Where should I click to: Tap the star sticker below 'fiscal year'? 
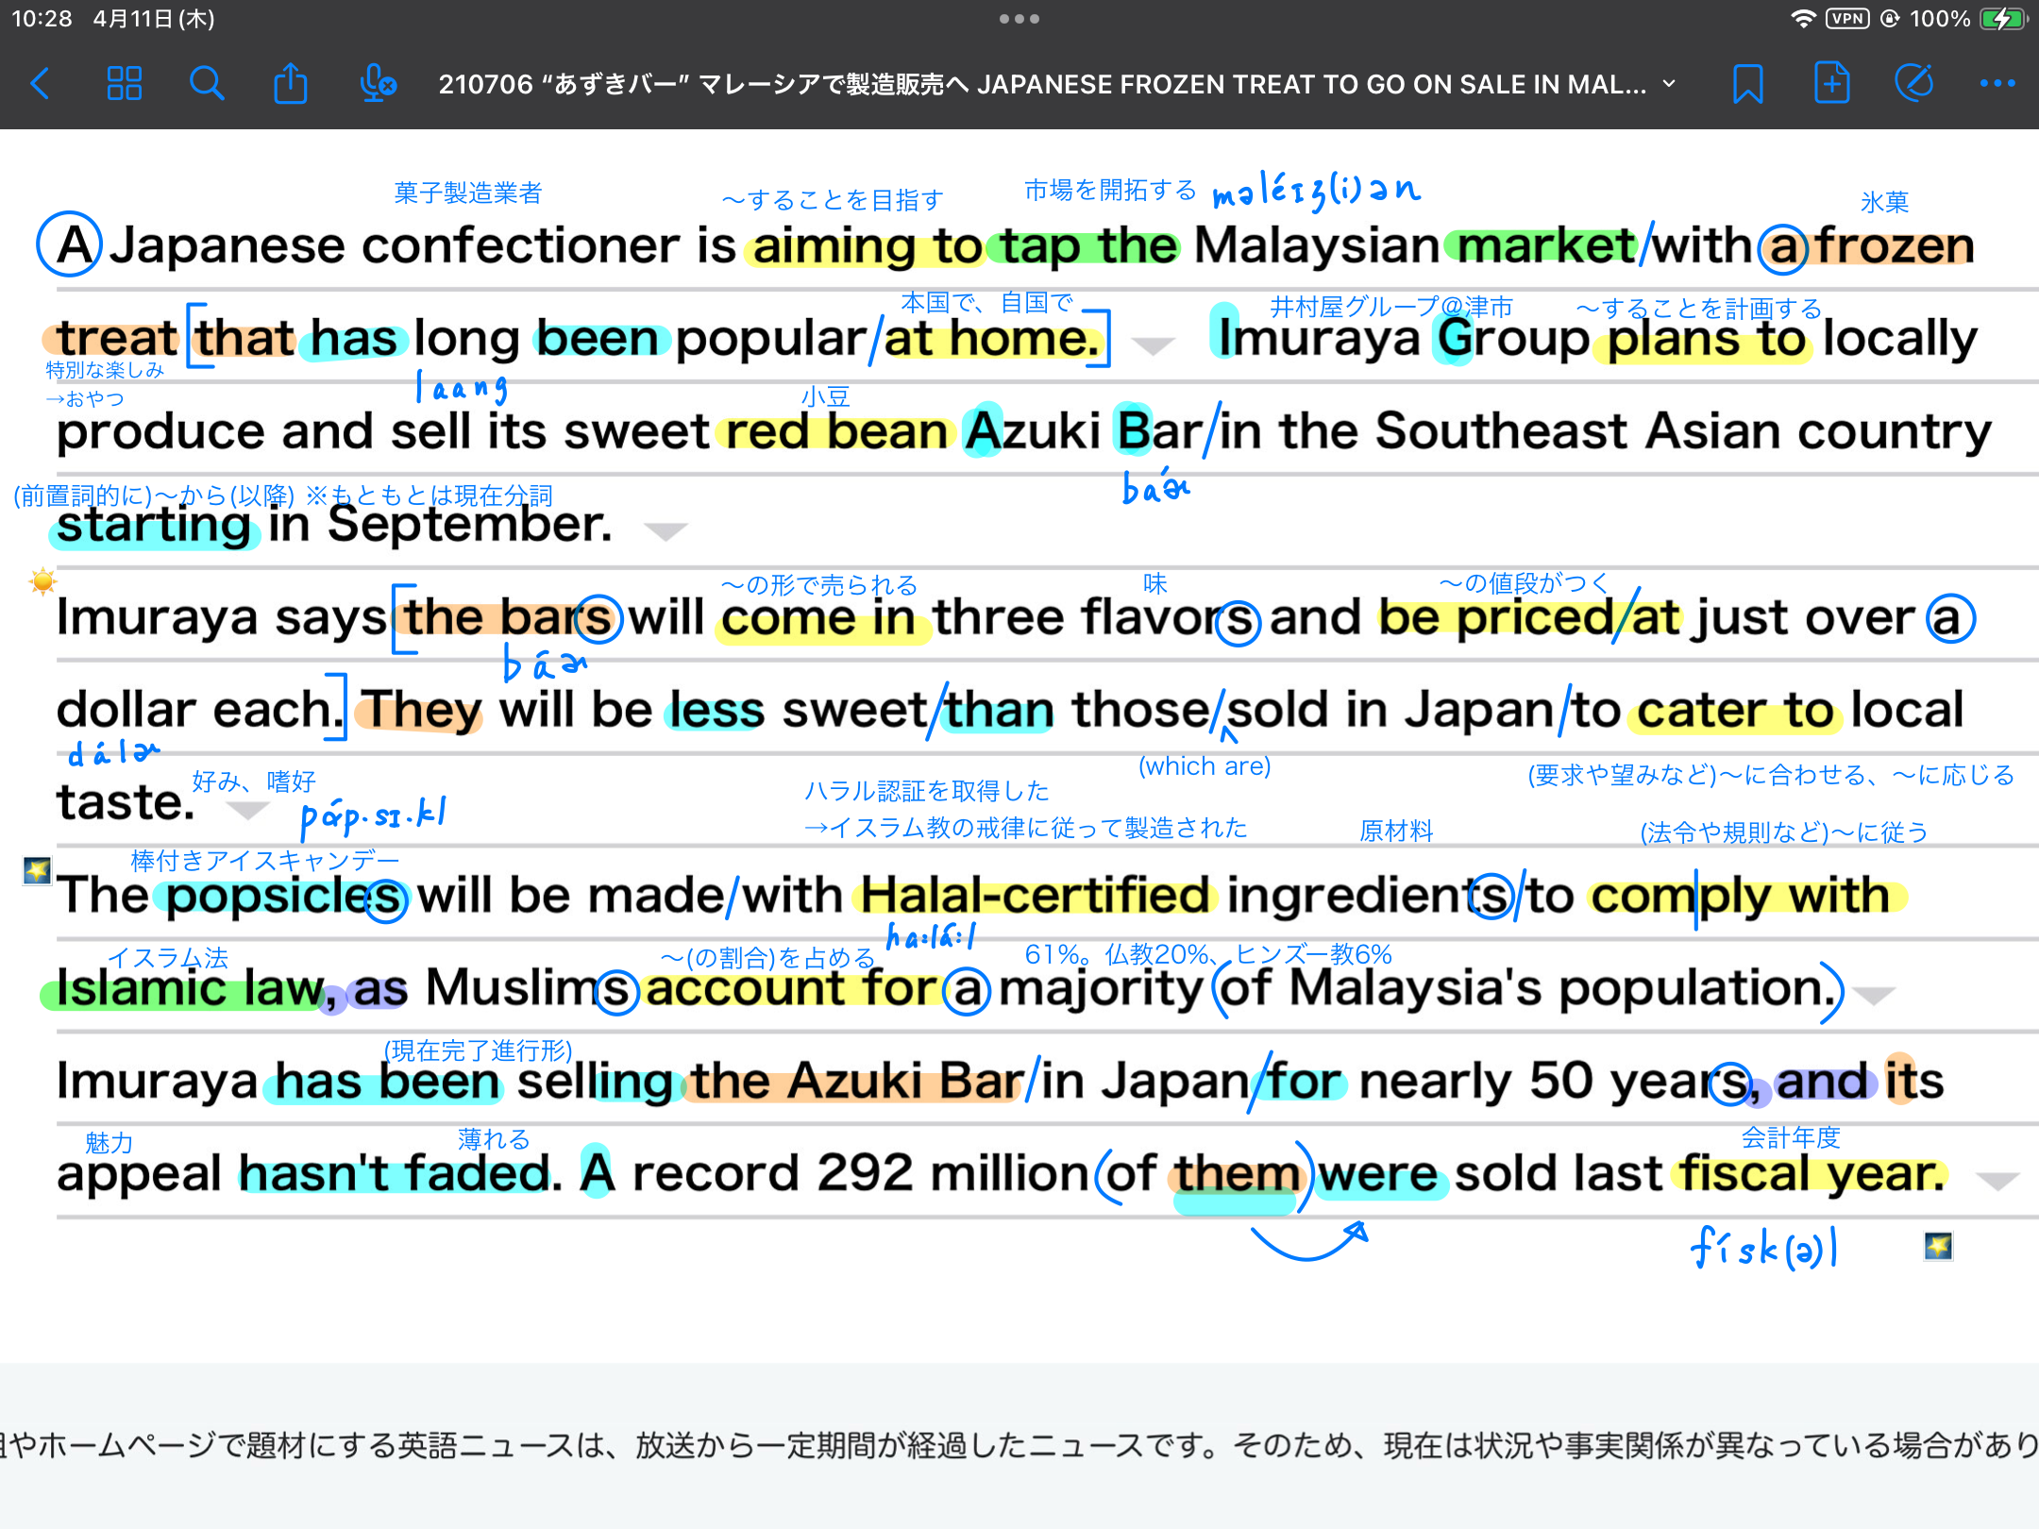1939,1246
